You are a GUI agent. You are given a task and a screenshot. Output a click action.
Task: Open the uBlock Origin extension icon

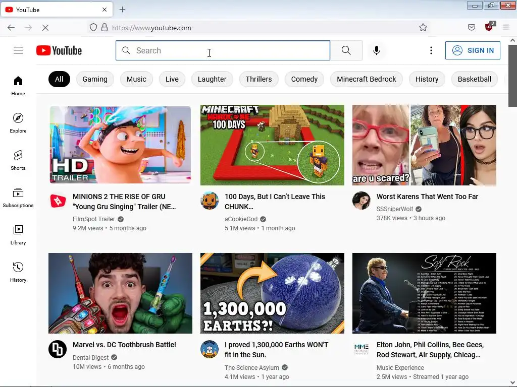click(489, 27)
